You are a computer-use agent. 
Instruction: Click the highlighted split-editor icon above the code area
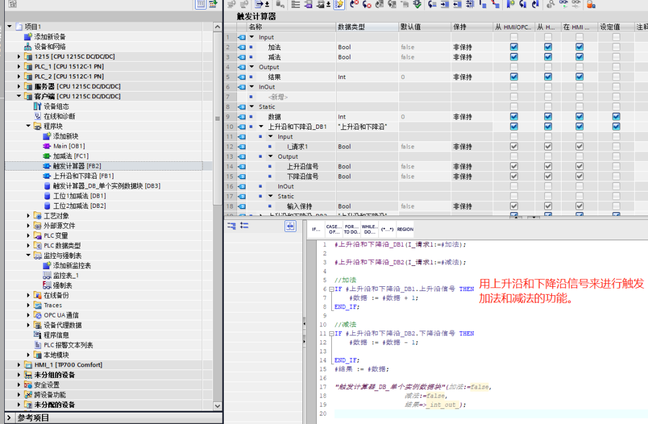[x=290, y=226]
